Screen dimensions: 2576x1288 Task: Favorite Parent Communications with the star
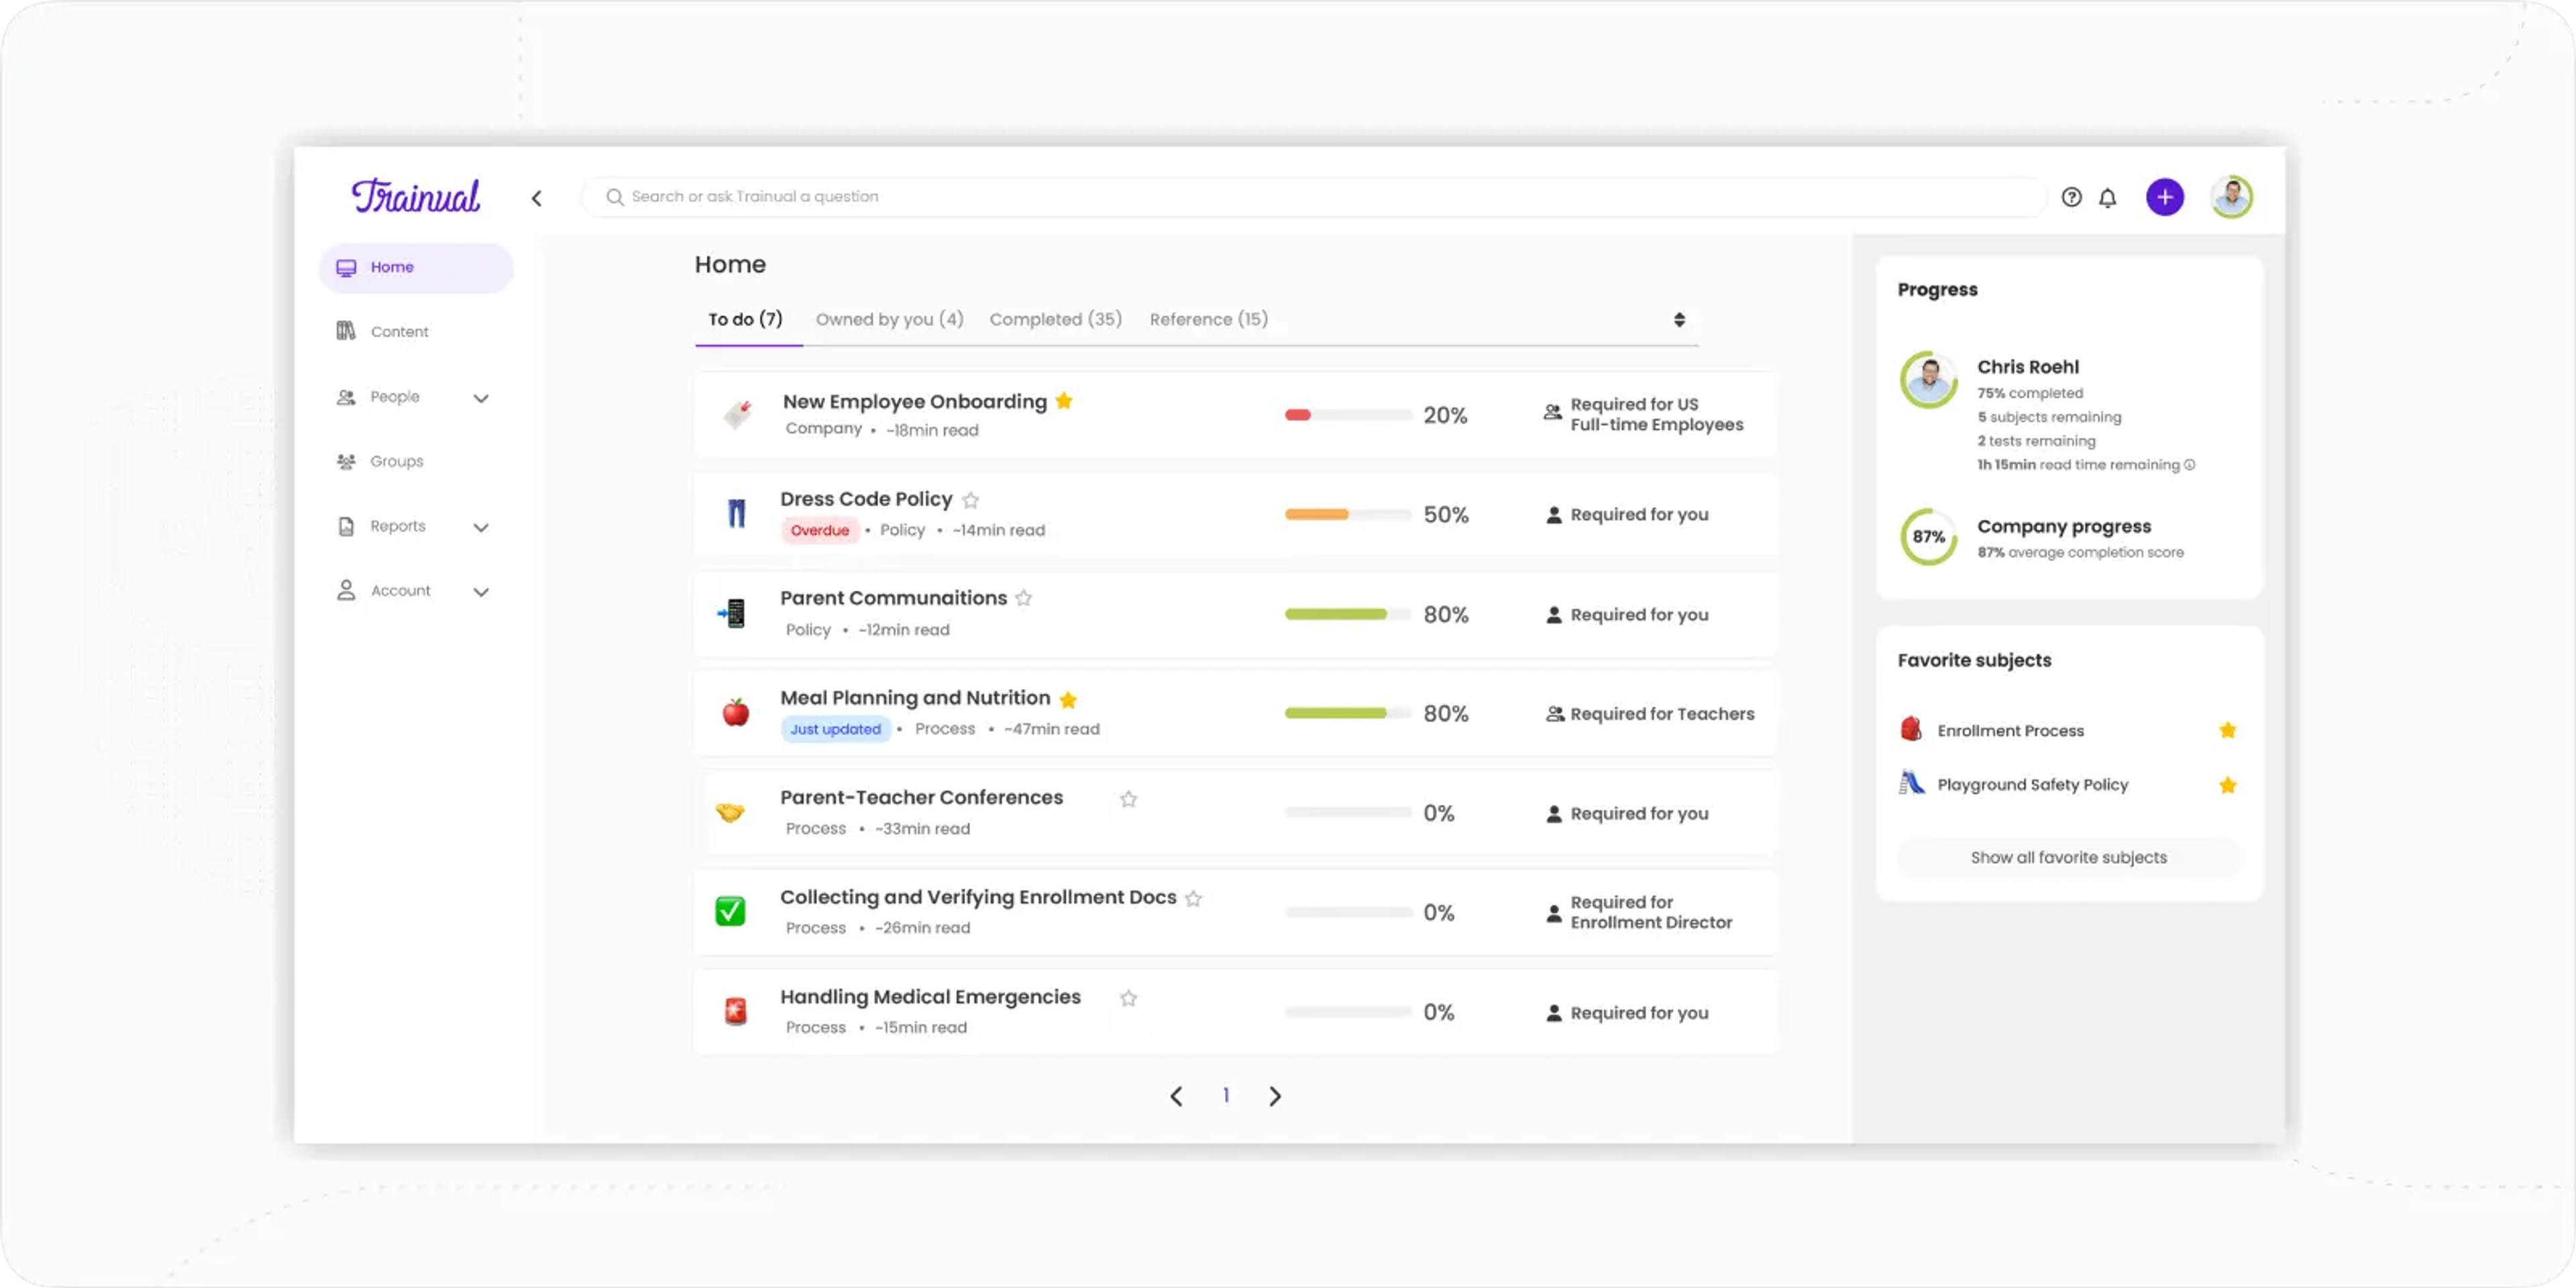(1023, 598)
